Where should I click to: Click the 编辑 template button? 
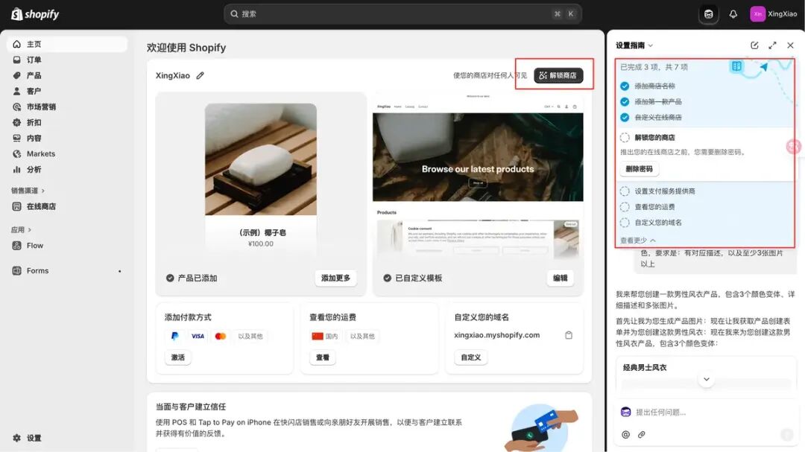pyautogui.click(x=560, y=278)
